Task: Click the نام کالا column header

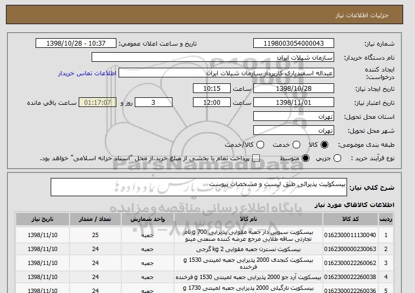Action: (x=248, y=219)
